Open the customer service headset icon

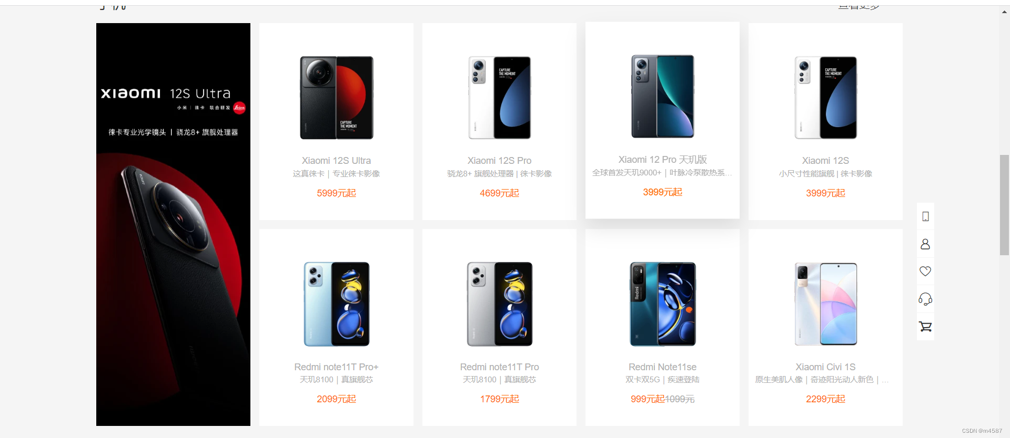tap(925, 299)
